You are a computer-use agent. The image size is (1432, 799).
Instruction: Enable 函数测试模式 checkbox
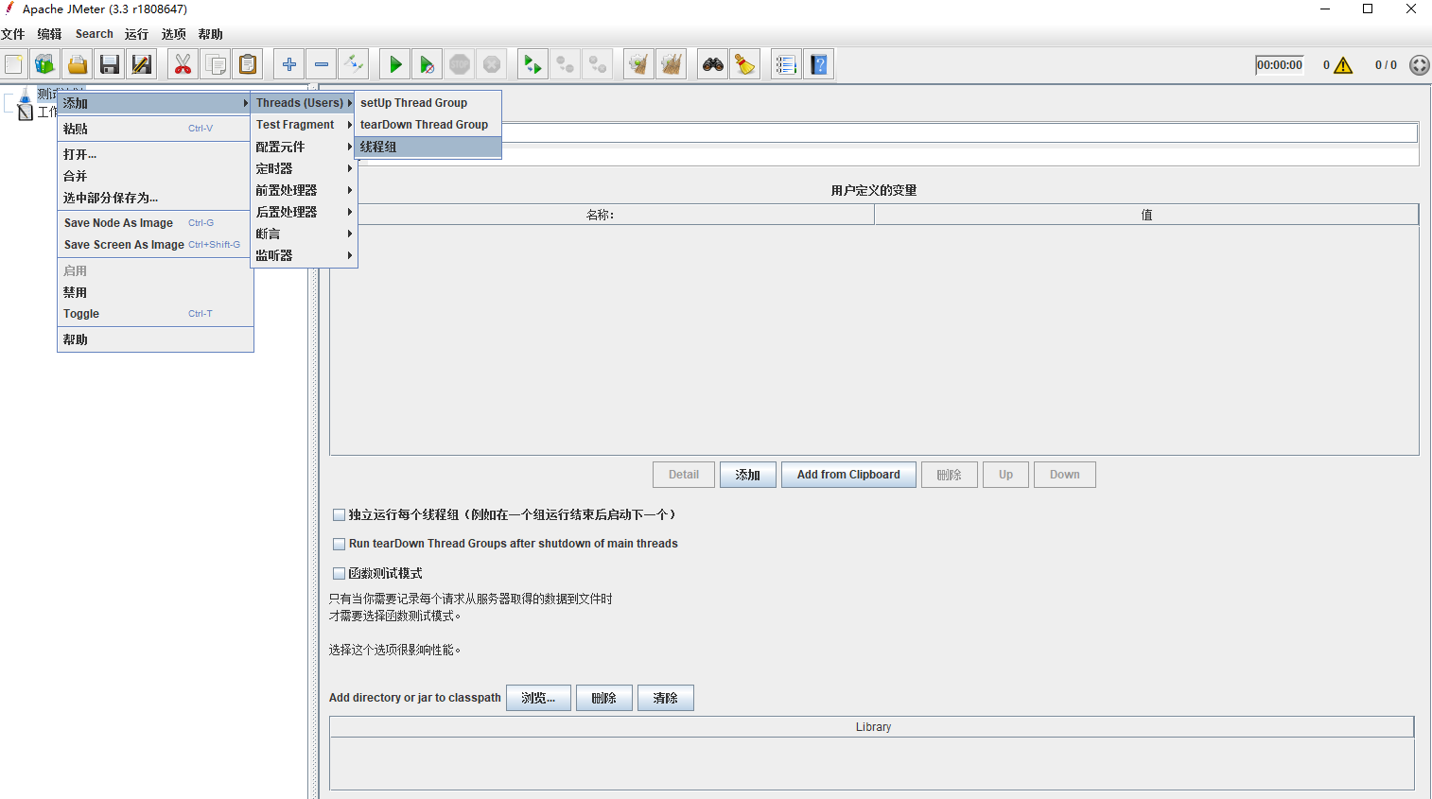coord(339,573)
